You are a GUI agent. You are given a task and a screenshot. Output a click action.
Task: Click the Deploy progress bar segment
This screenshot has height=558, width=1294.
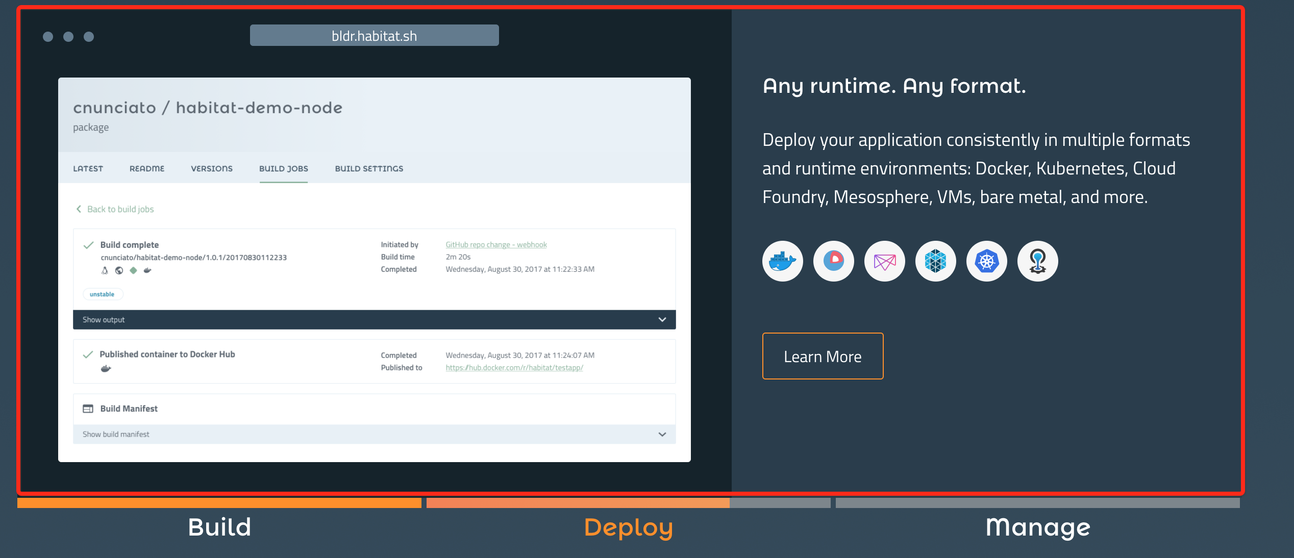629,503
